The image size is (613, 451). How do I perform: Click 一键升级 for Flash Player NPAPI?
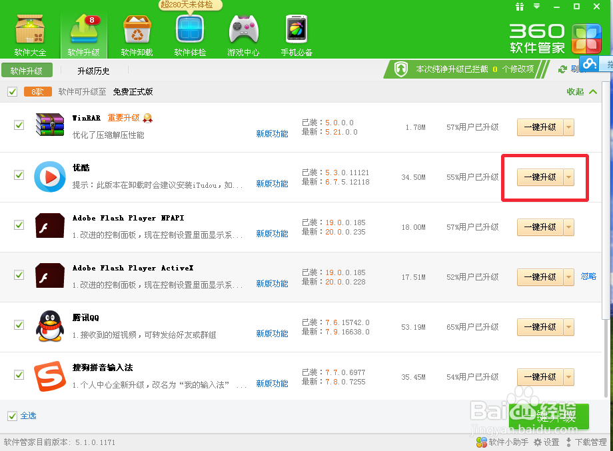pos(540,227)
